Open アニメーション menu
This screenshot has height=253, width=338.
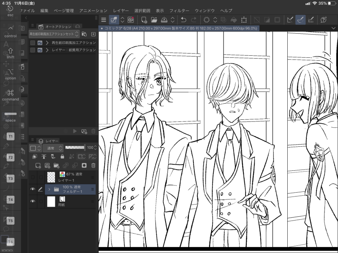[93, 11]
